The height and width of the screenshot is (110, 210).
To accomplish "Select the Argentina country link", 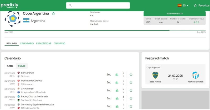I will coord(38,21).
